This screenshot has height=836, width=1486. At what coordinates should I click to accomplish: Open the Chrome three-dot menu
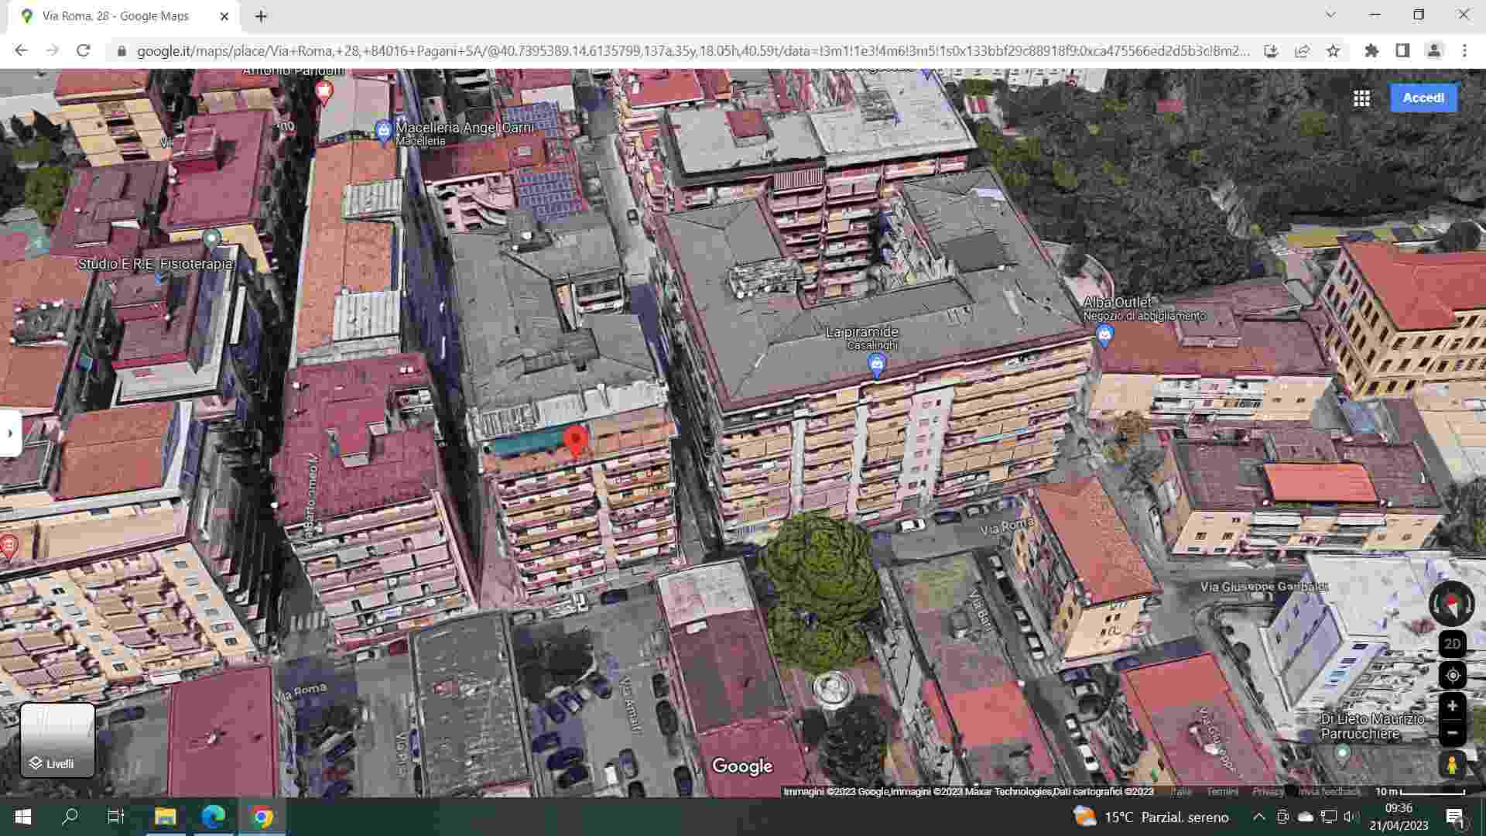point(1464,51)
